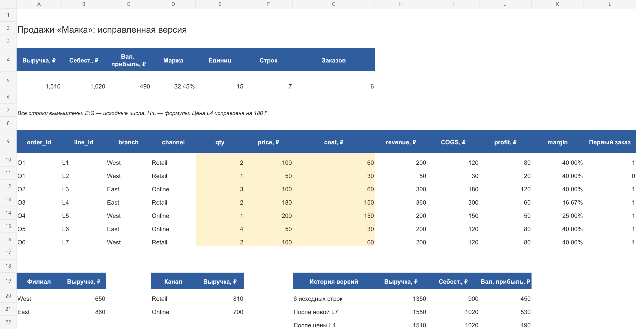The height and width of the screenshot is (329, 636).
Task: Select row 5 header
Action: 8,81
